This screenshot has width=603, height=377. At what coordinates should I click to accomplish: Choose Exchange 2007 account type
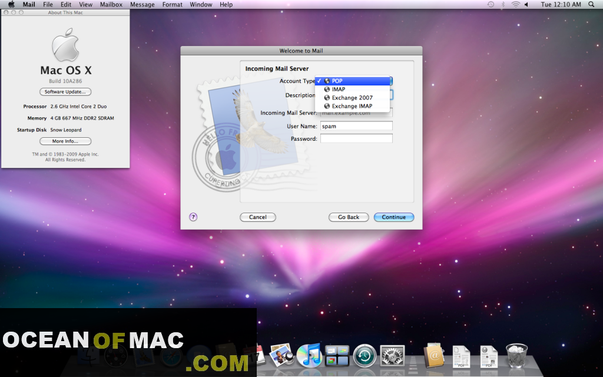point(352,98)
